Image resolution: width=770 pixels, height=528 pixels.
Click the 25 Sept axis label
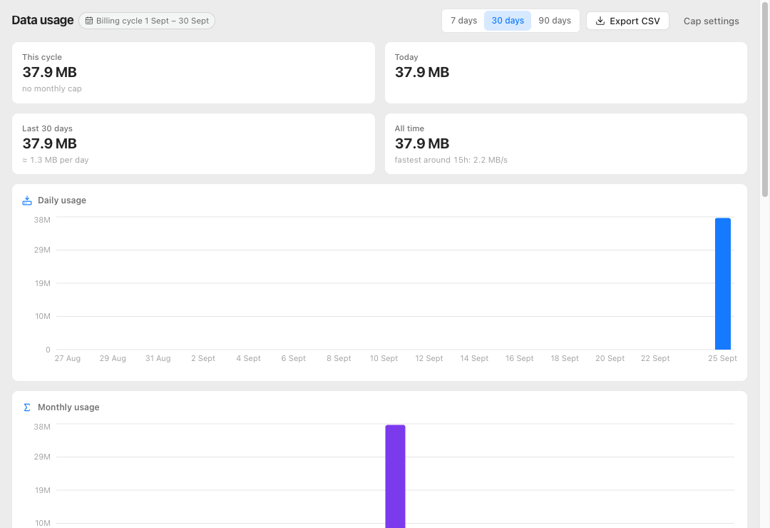point(722,358)
